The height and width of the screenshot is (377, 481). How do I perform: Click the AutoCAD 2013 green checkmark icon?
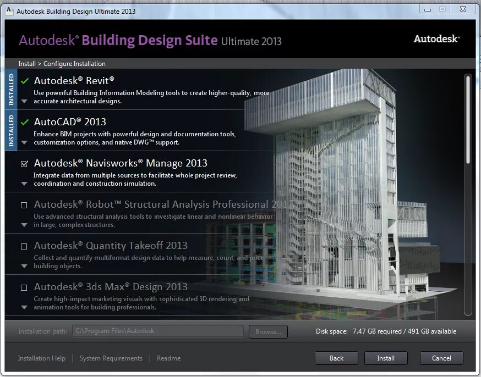(x=25, y=122)
